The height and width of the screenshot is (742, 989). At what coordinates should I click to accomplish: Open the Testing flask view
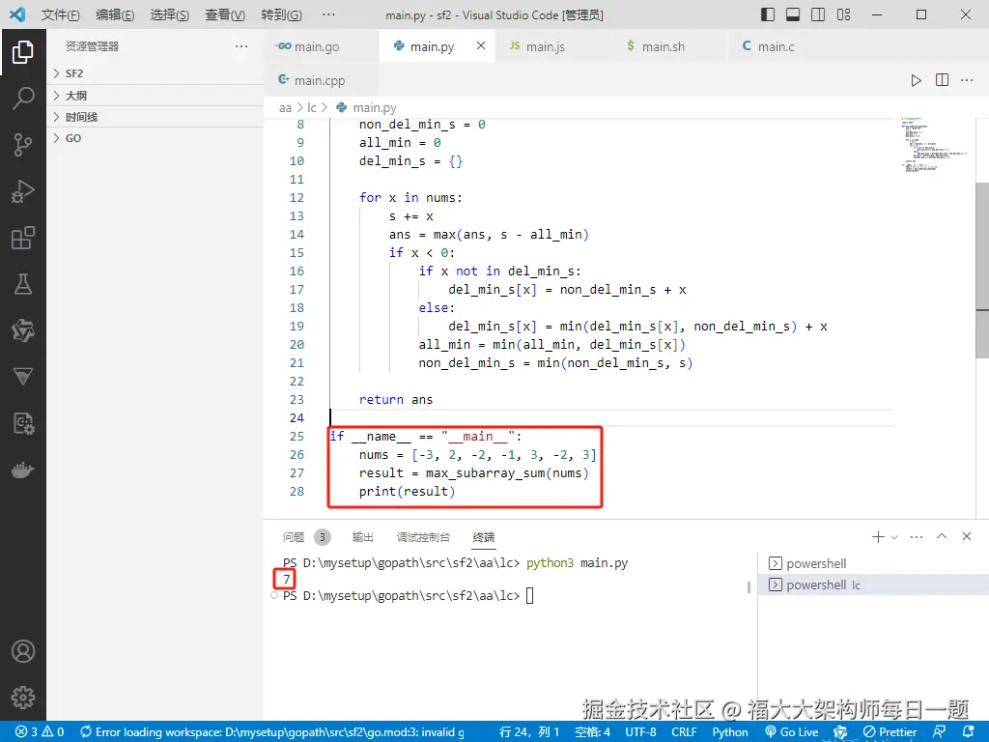coord(23,285)
